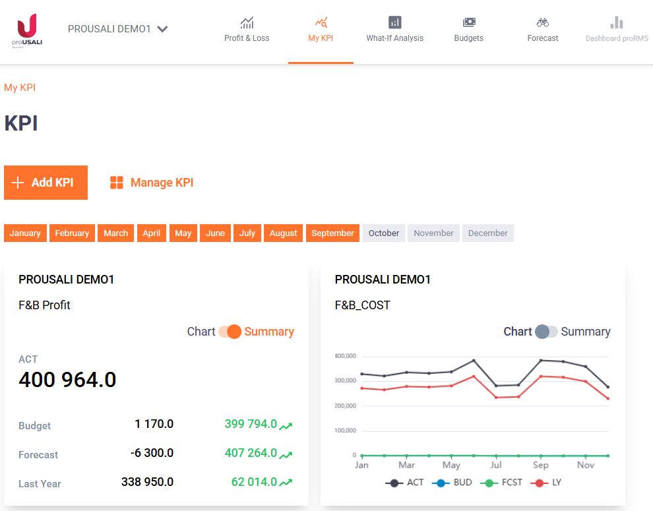
Task: Toggle the October month filter
Action: click(383, 233)
